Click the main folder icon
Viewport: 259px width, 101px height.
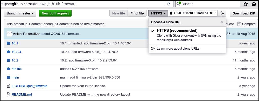click(8, 77)
